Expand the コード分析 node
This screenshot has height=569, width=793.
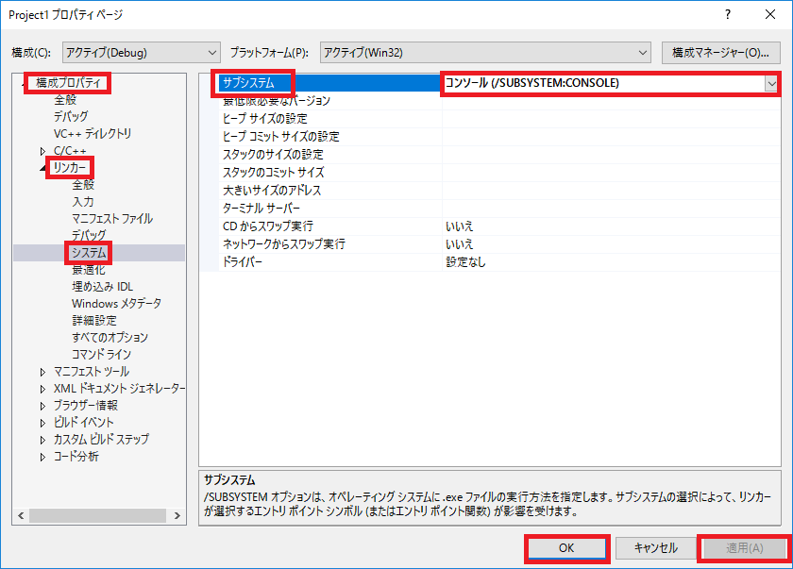(x=43, y=457)
